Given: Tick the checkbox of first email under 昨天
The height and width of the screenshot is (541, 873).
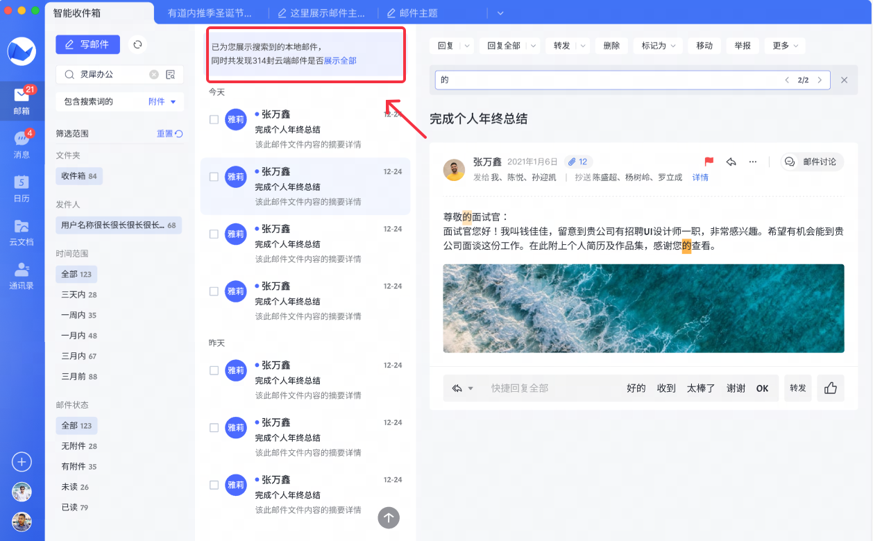Looking at the screenshot, I should (x=214, y=370).
